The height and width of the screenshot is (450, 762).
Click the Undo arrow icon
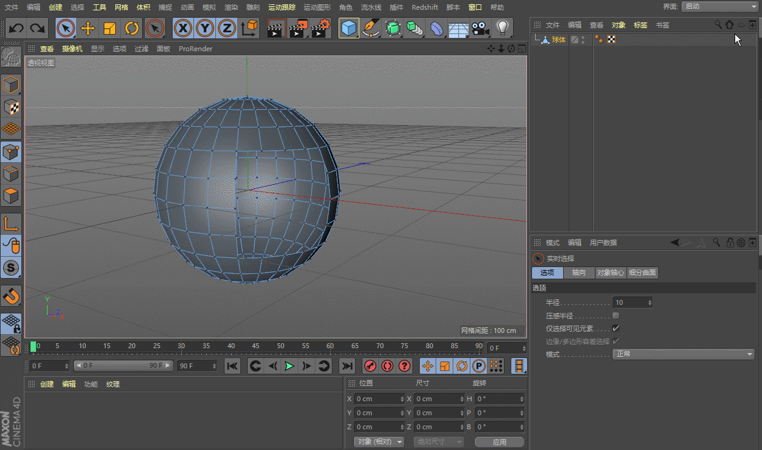point(16,29)
